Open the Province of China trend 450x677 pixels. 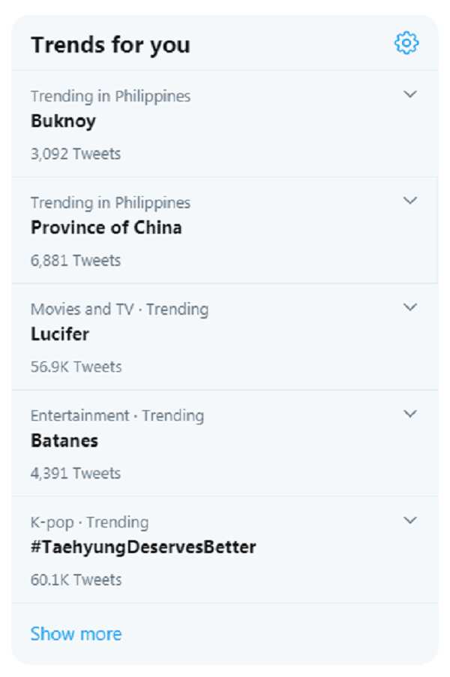coord(106,228)
